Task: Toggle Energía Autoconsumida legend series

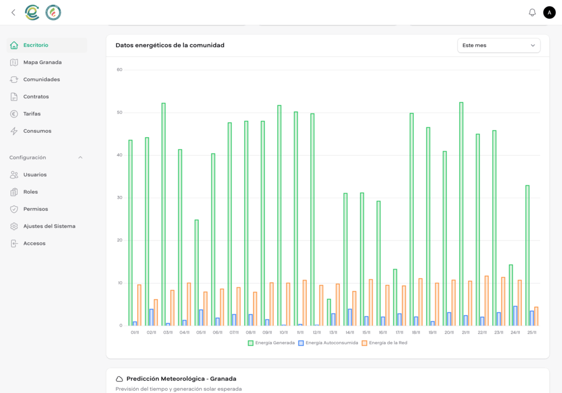Action: [328, 343]
